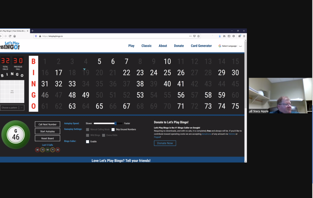Screen dimensions: 313x198
Task: Click the Let's Play Bingo logo
Action: 10,46
